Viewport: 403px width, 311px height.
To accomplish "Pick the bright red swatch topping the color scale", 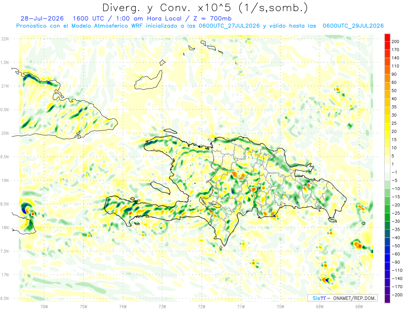I will [x=387, y=38].
